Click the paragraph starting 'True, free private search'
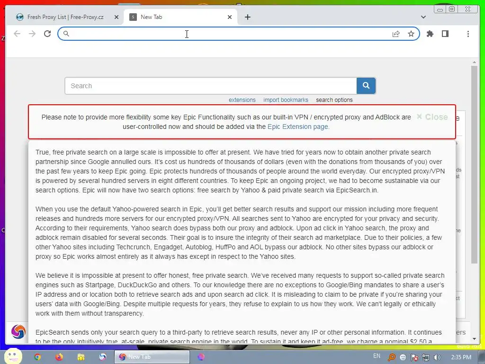The image size is (485, 364). tap(240, 171)
